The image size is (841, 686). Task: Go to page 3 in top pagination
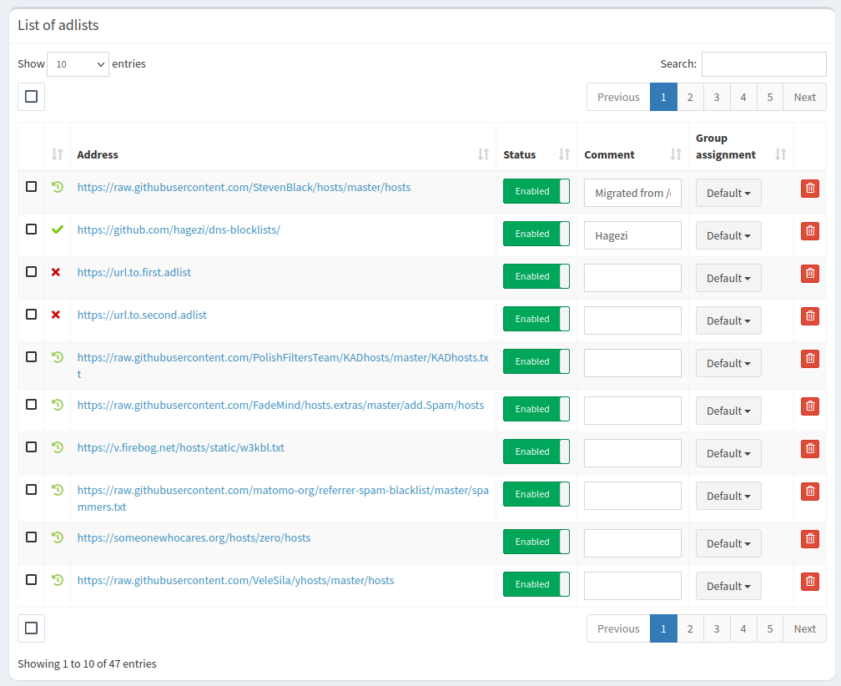(717, 97)
